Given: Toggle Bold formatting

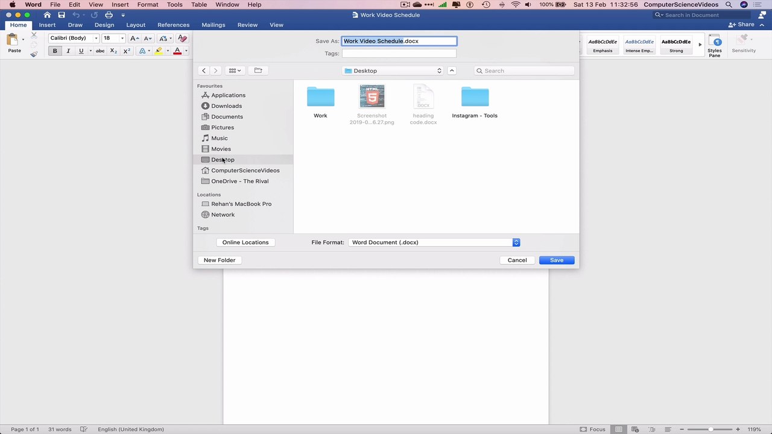Looking at the screenshot, I should click(x=55, y=51).
